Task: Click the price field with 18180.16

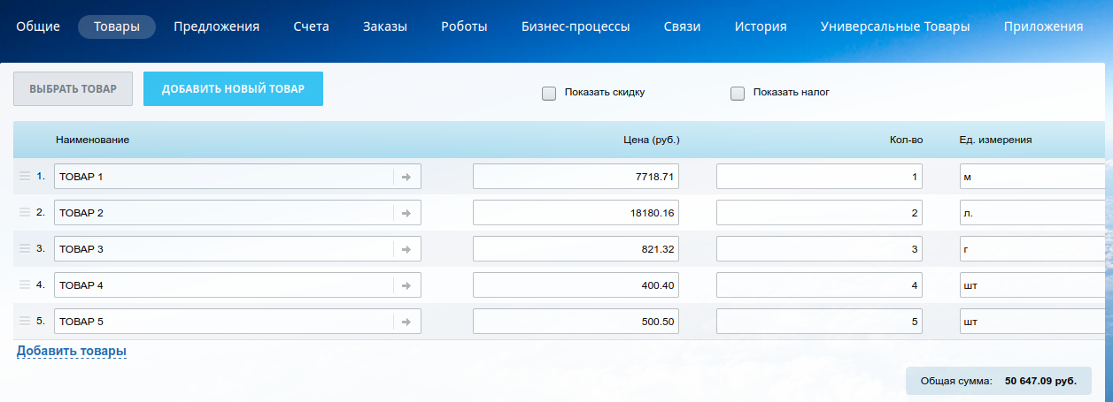Action: 576,213
